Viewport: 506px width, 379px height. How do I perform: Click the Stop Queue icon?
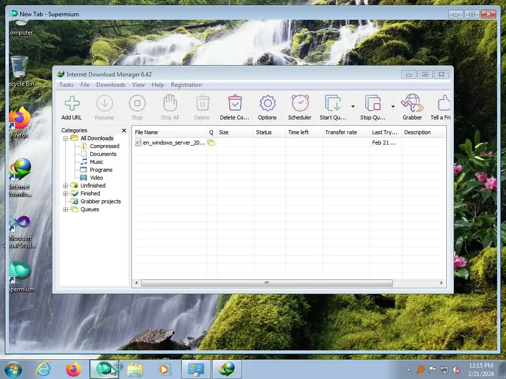[x=373, y=103]
